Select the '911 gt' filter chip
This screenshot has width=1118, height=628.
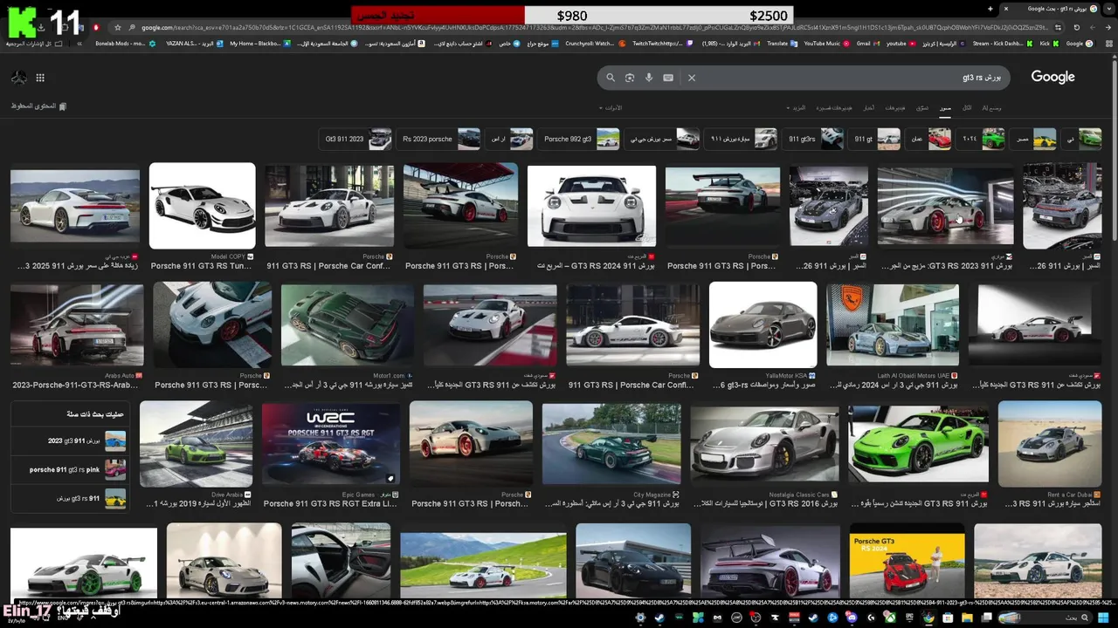tap(874, 139)
